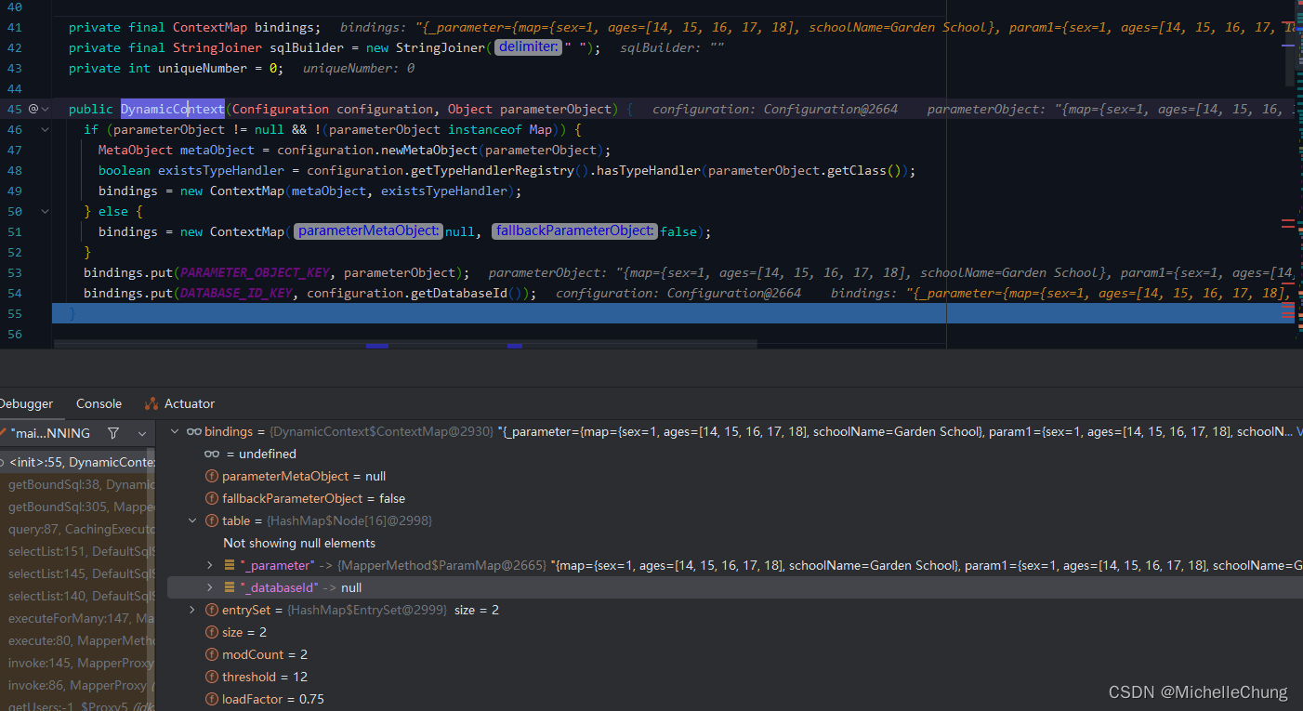Click the glasses watch icon beside bindings
The width and height of the screenshot is (1303, 711).
coord(194,431)
